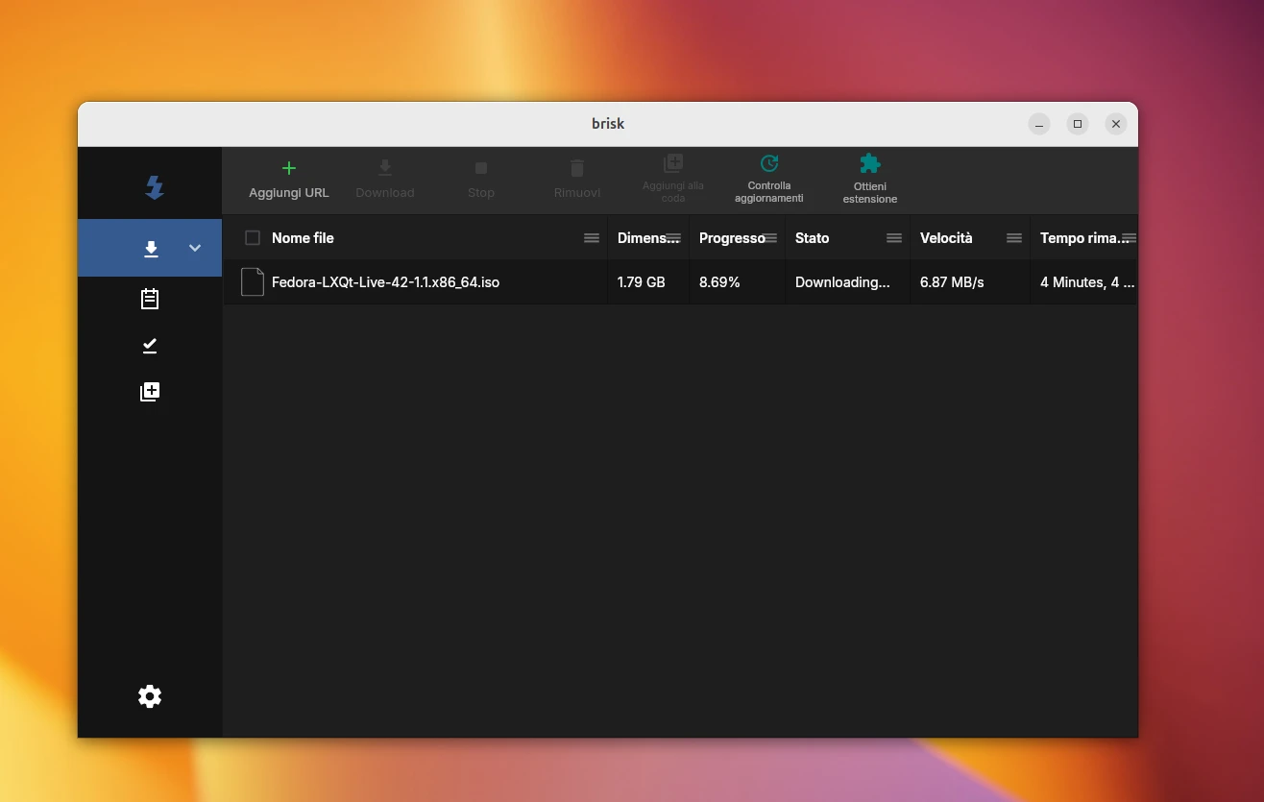Click the Brisk lightning bolt logo
Screen dimensions: 1264x802
click(154, 186)
